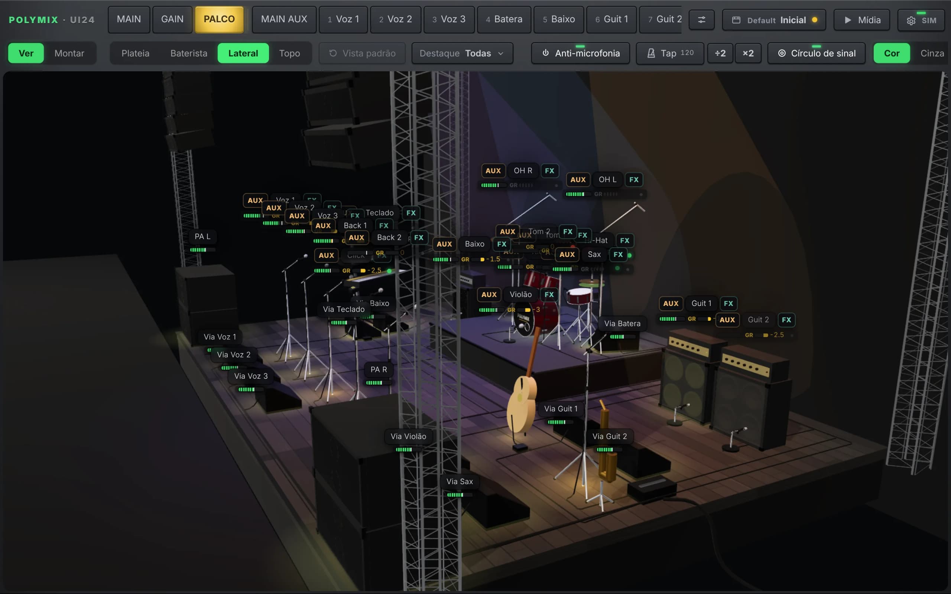Select the Cor display mode
This screenshot has width=951, height=594.
click(891, 53)
